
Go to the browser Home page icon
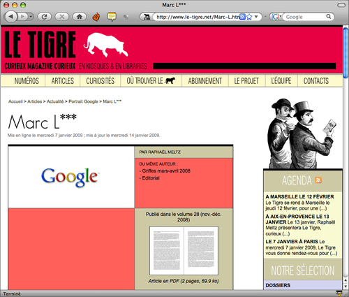[80, 17]
